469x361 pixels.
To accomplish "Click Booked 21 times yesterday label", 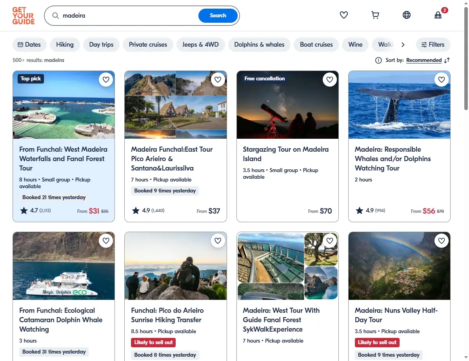I will click(x=54, y=198).
